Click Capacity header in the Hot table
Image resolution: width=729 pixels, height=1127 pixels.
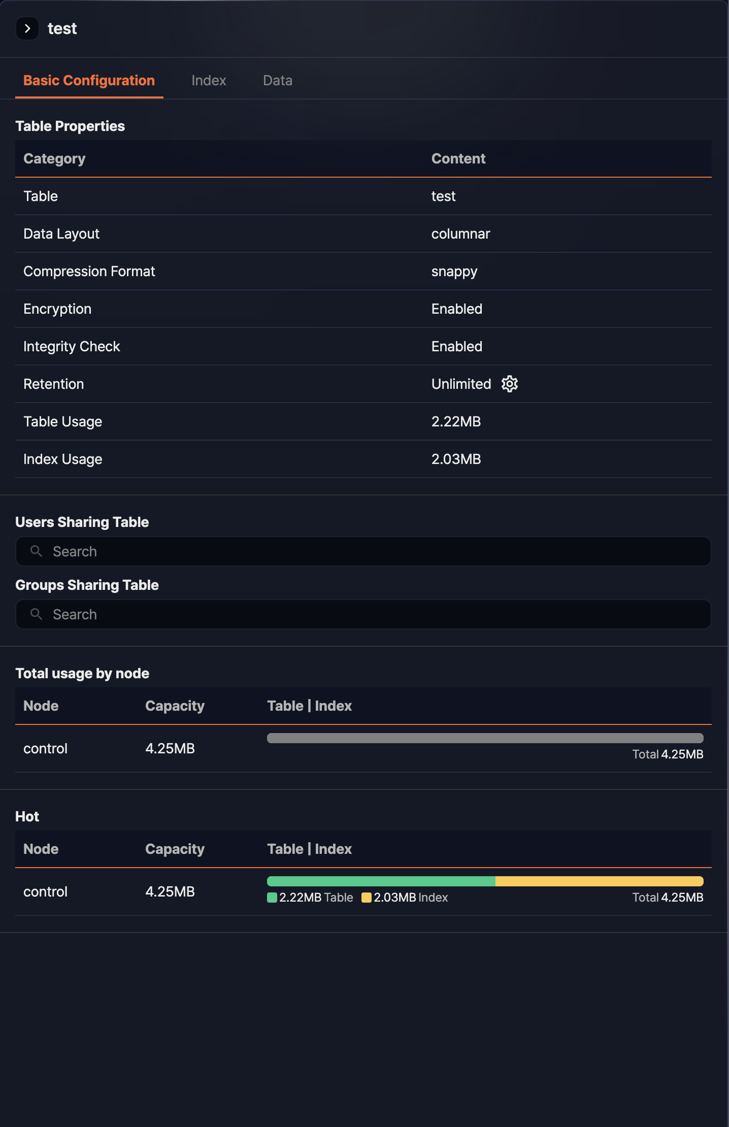pyautogui.click(x=175, y=849)
